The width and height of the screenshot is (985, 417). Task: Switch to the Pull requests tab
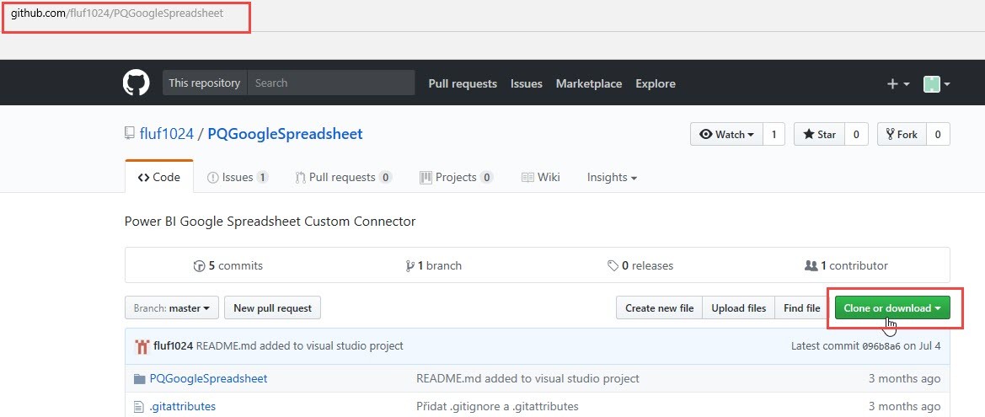[344, 177]
